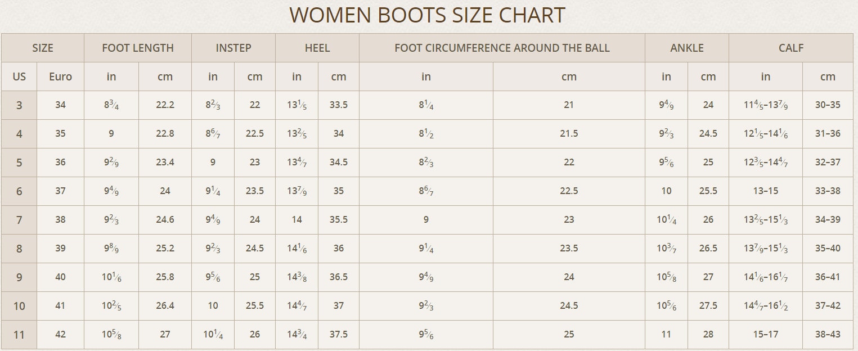
Task: Select the ANKLE column header
Action: [687, 48]
